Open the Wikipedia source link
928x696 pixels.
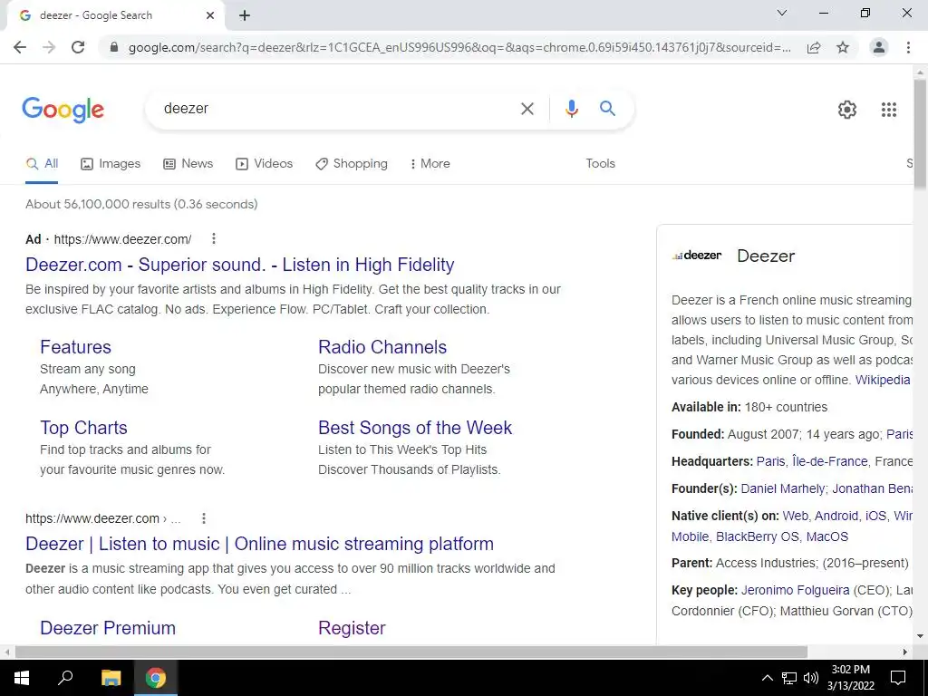[883, 380]
